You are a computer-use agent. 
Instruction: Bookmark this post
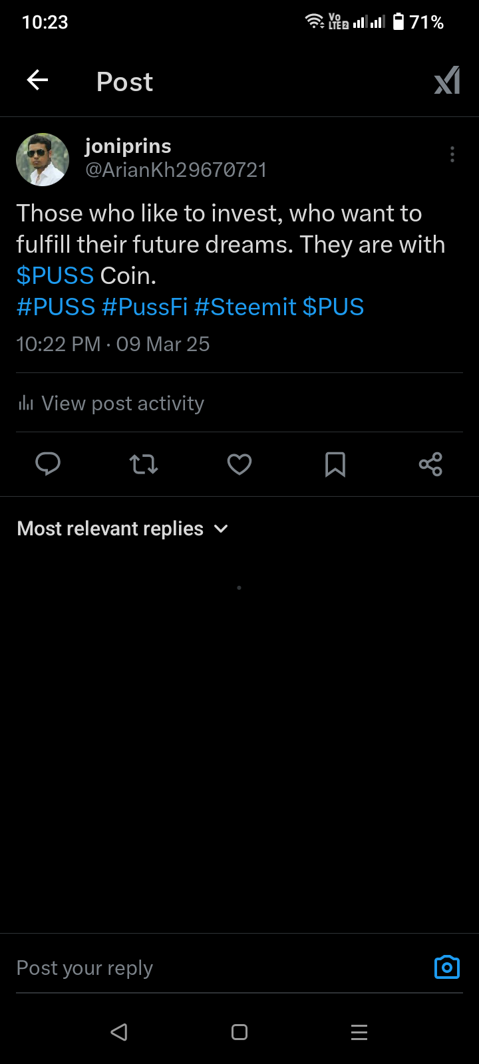[x=335, y=464]
